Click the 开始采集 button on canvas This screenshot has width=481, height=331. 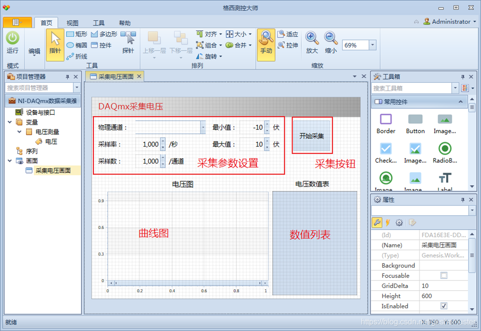(311, 136)
